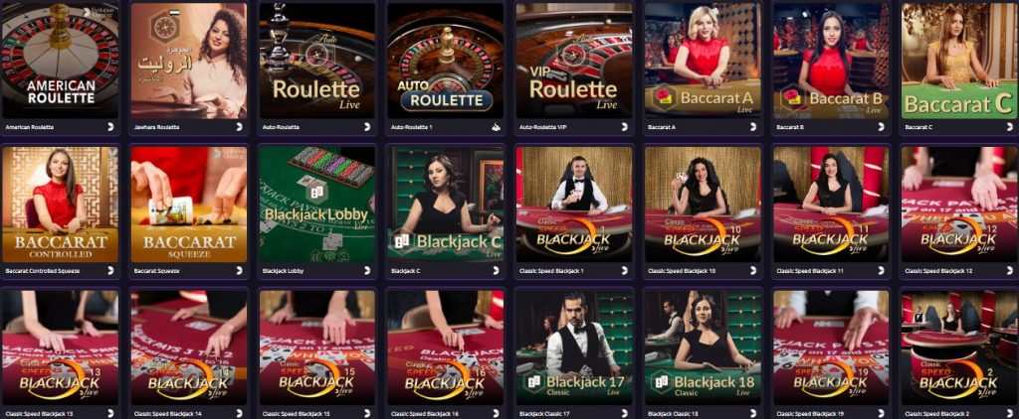Click the provider icon beside Jawhara Roulette label
This screenshot has height=419, width=1019.
pyautogui.click(x=239, y=127)
